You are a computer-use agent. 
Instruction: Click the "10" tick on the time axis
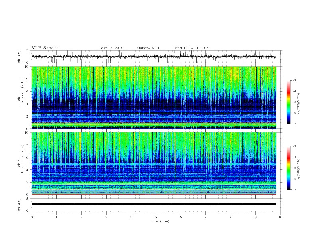click(280, 217)
